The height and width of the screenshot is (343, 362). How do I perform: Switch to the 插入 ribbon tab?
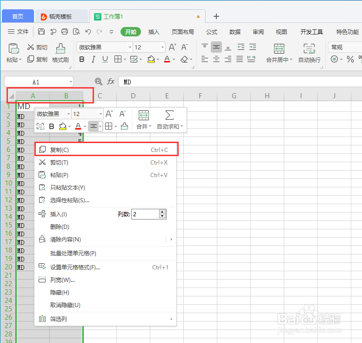click(154, 32)
